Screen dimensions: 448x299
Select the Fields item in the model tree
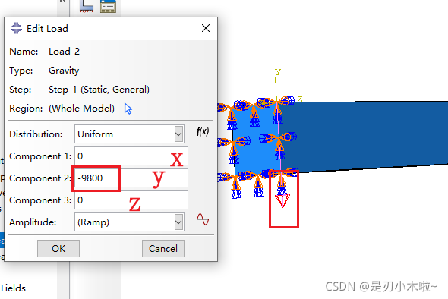(13, 288)
